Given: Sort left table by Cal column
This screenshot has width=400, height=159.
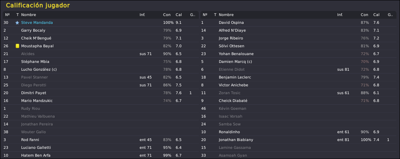Looking at the screenshot, I should pos(178,15).
